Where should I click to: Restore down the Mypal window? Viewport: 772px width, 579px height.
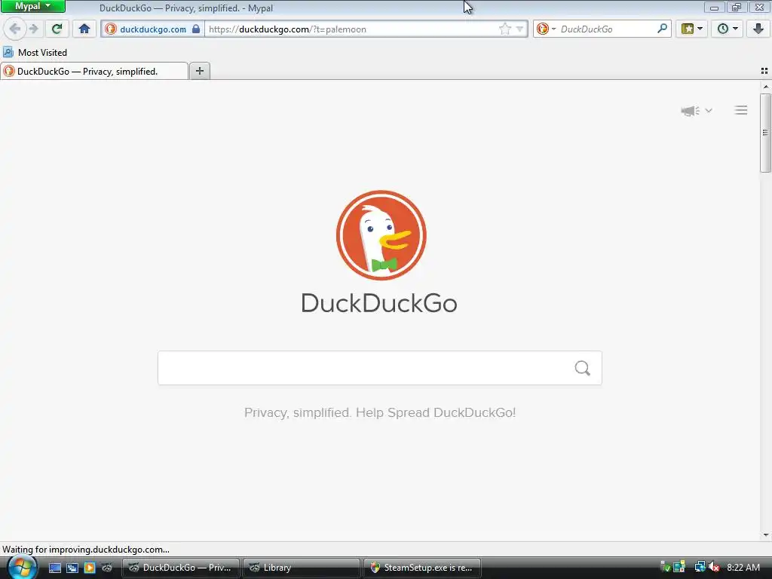pos(737,8)
